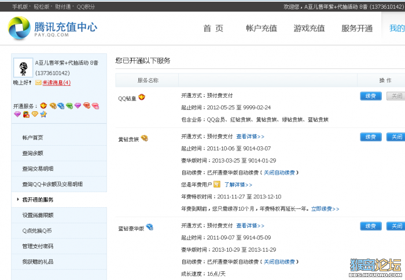Click 续费 button for 蓝钻豪华版
Screen dimensions: 405x280
coord(371,226)
